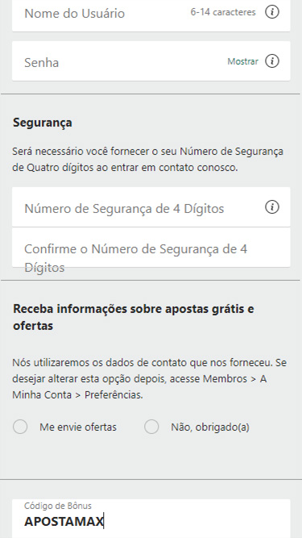Open info icon for Número de Segurança
This screenshot has width=302, height=538.
(272, 207)
